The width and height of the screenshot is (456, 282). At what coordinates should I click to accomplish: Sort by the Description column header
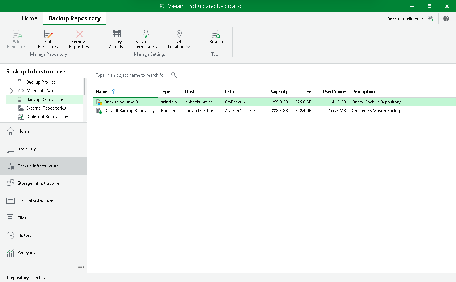[x=363, y=91]
